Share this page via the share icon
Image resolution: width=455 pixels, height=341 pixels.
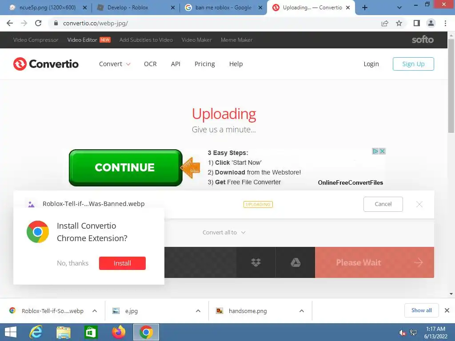pos(385,23)
